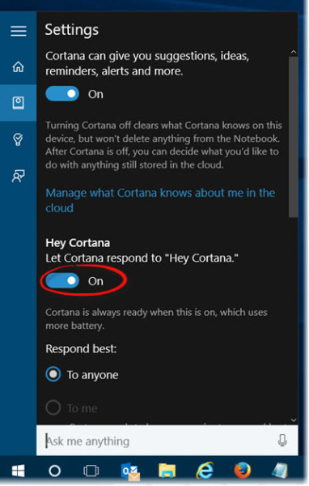Viewport: 309px width, 486px height.
Task: Turn off Cortana suggestions toggle
Action: pos(62,94)
